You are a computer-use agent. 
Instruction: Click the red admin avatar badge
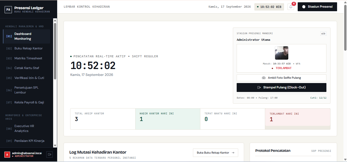[7, 154]
